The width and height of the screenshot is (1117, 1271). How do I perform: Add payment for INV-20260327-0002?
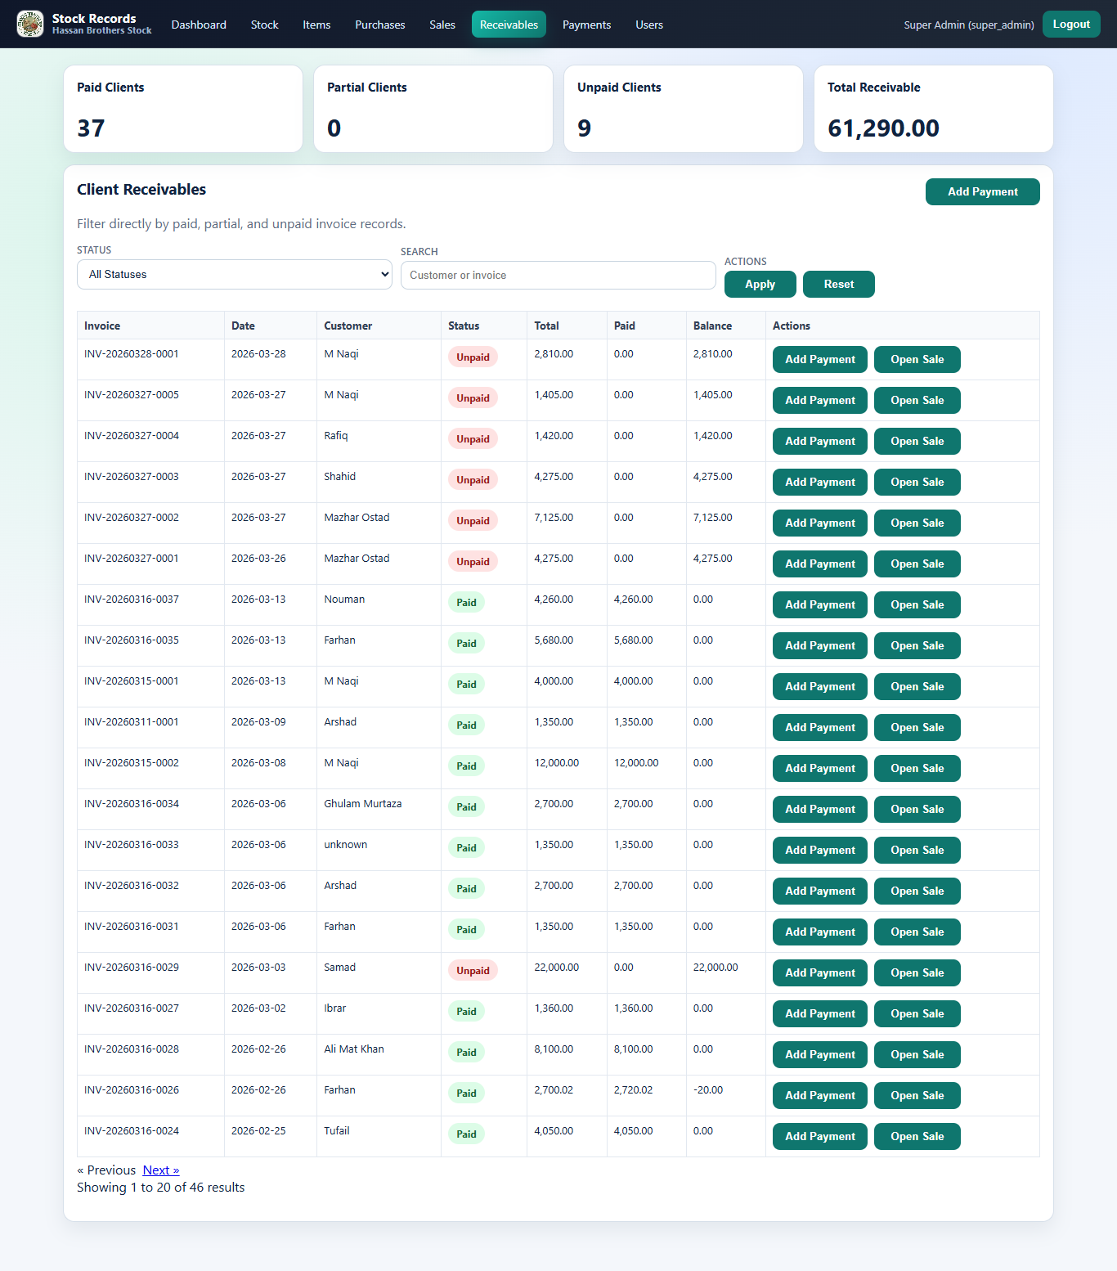pos(820,523)
